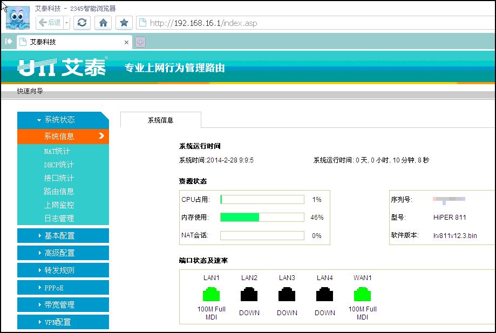Reload the page with the refresh icon
Screen dimensions: 496x333
click(x=82, y=23)
